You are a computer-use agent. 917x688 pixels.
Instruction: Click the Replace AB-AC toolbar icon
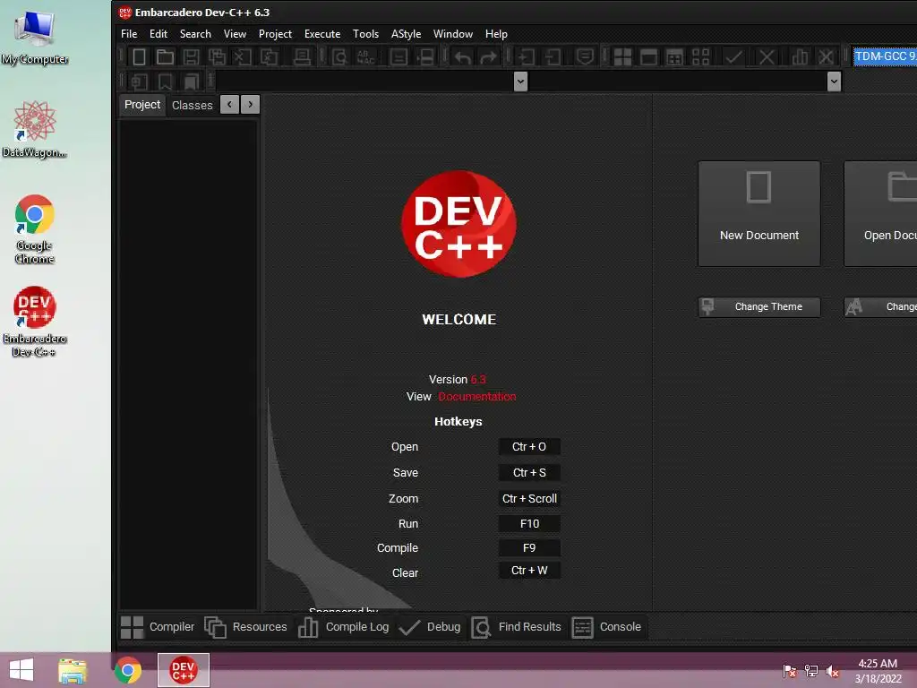[366, 56]
